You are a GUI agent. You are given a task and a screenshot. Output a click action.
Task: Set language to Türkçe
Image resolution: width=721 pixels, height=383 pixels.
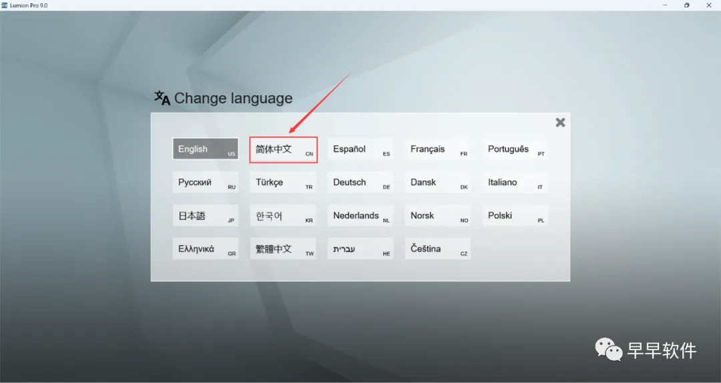coord(283,182)
